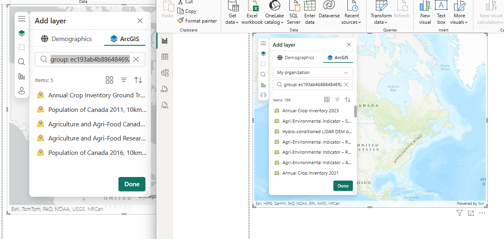Expand the Get data dropdown

point(232,22)
